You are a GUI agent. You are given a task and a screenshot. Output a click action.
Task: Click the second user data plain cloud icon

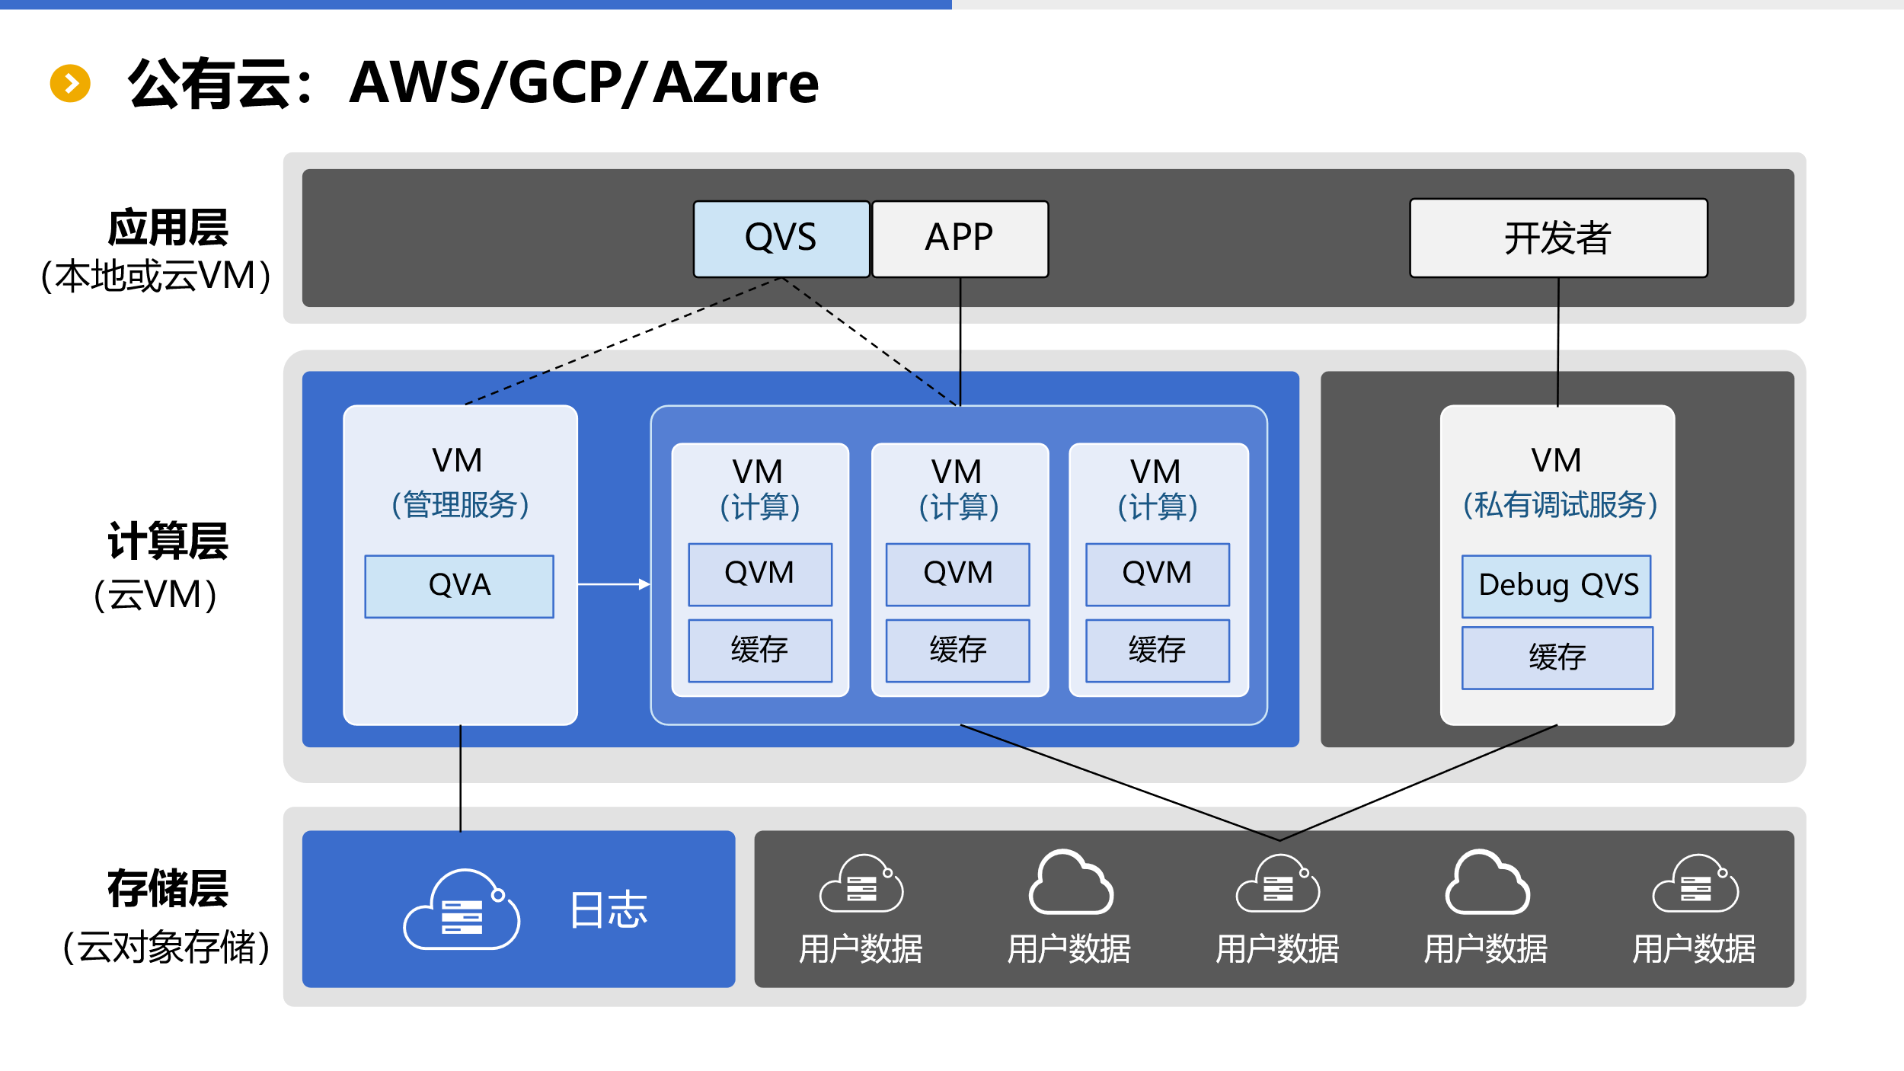(1070, 883)
